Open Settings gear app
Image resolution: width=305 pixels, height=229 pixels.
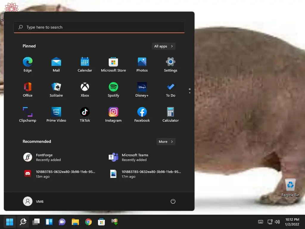[x=171, y=65]
